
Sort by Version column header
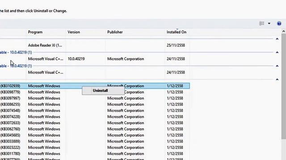[x=74, y=32]
